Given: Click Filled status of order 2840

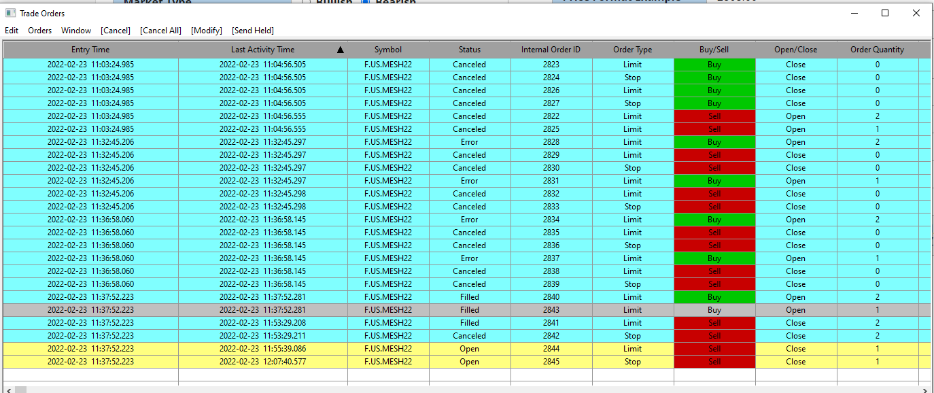Looking at the screenshot, I should 470,297.
